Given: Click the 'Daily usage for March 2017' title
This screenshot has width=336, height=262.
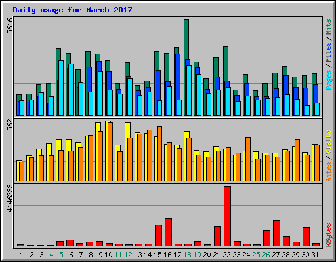Looking at the screenshot, I should click(72, 10).
